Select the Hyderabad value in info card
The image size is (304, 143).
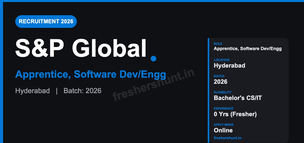coord(230,66)
